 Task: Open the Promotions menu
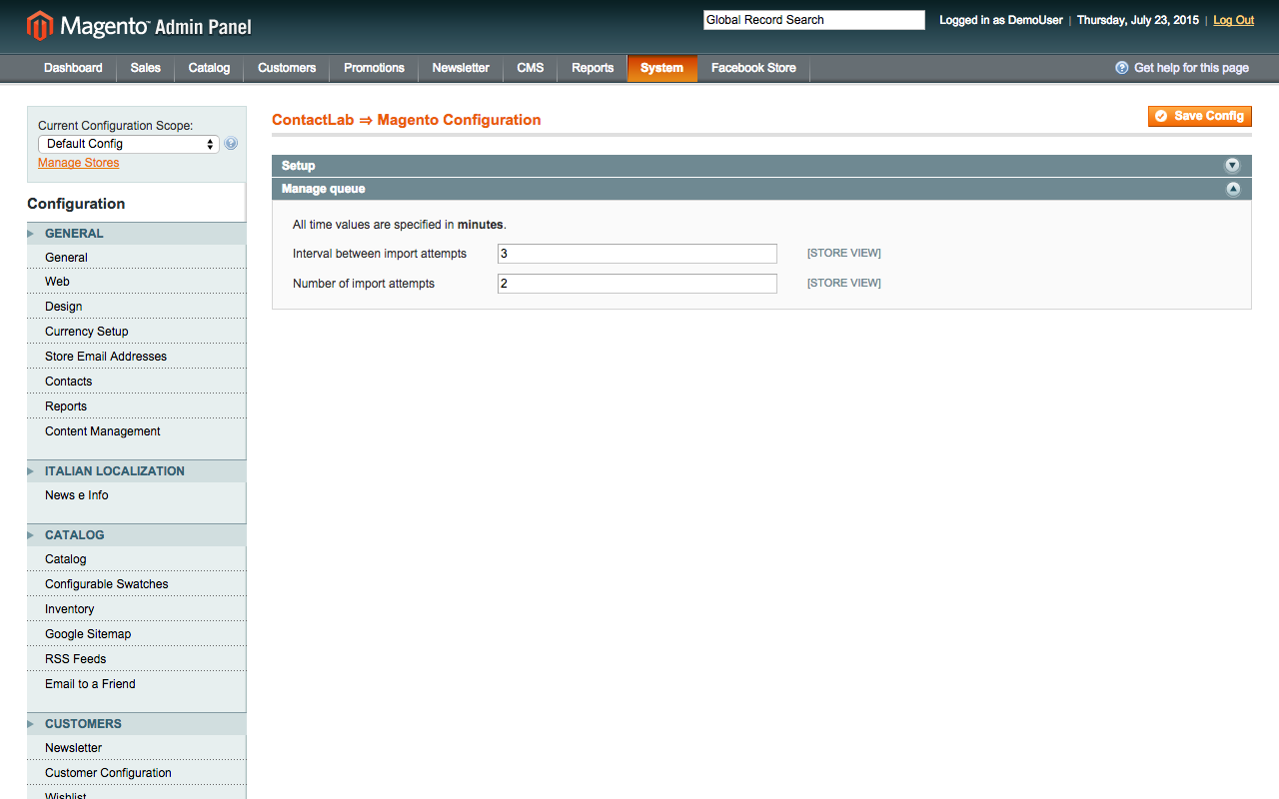pyautogui.click(x=374, y=68)
